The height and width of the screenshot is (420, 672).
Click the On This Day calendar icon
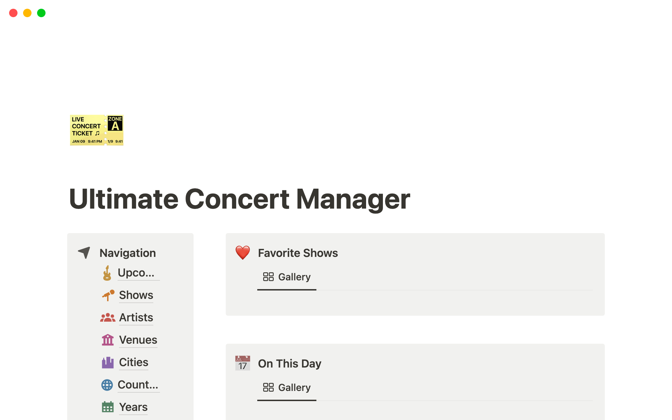pyautogui.click(x=243, y=363)
